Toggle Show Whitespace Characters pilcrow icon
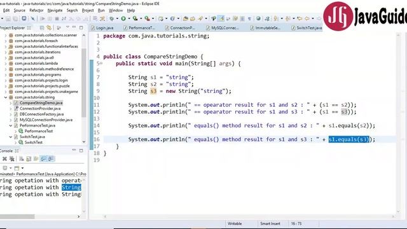Image resolution: width=407 pixels, height=229 pixels. tap(249, 18)
